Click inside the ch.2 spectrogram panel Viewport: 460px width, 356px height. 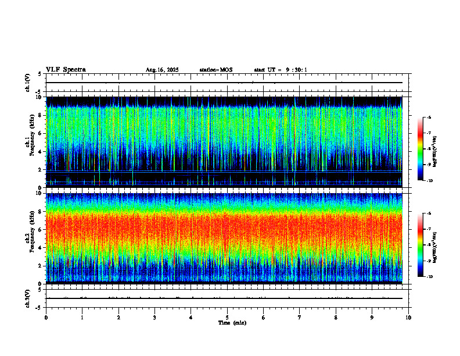coord(224,238)
